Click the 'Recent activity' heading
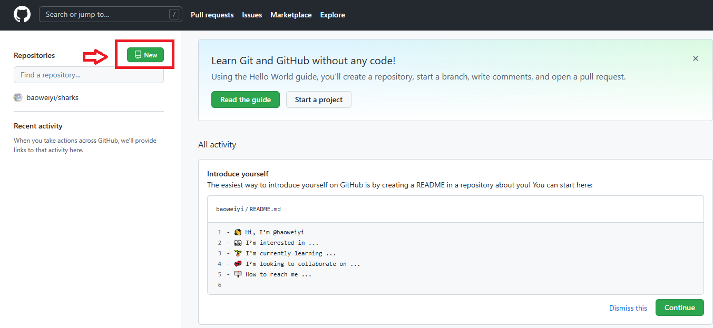 tap(38, 126)
